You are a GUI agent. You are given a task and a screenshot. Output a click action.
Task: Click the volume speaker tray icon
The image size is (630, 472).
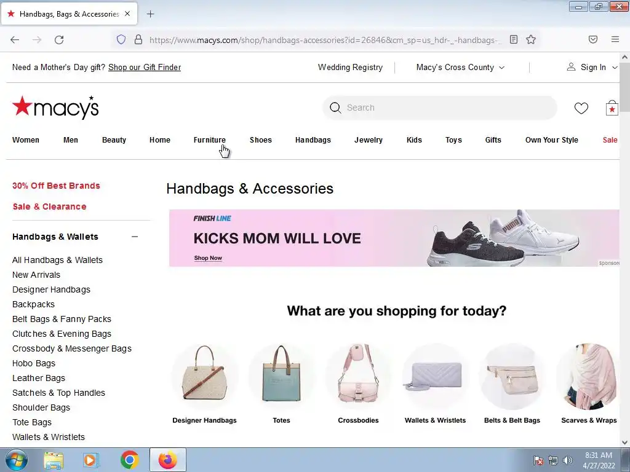click(x=568, y=460)
